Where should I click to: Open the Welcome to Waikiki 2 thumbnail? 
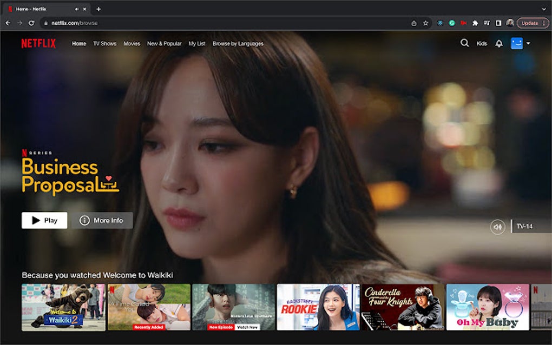[x=63, y=307]
